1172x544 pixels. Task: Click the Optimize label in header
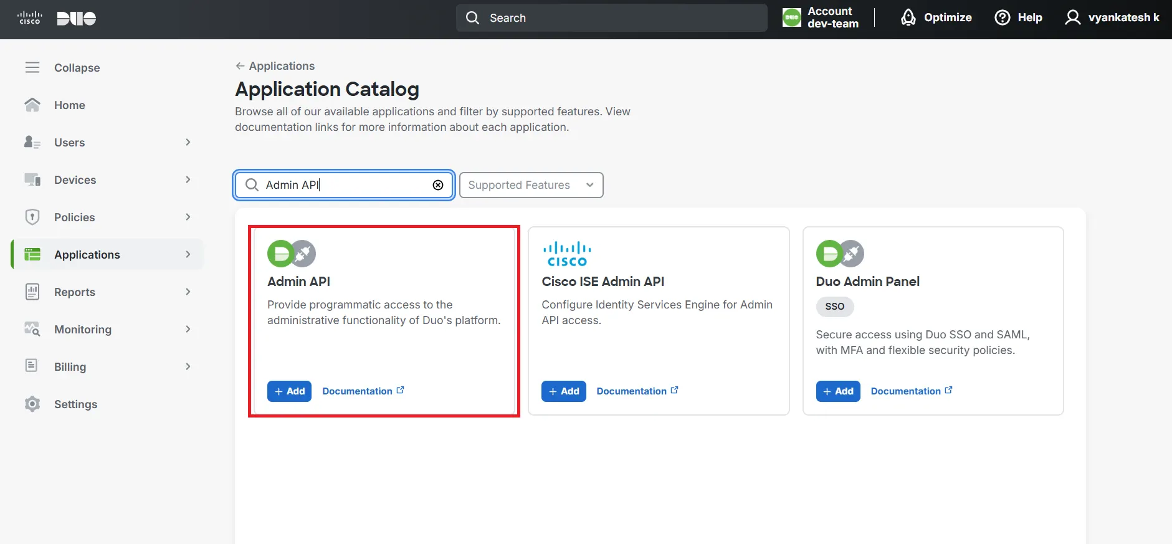click(948, 17)
